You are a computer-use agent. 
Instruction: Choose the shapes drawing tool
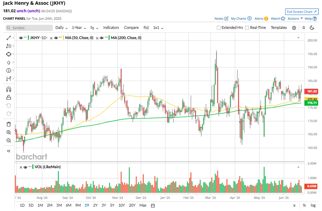coord(9,54)
